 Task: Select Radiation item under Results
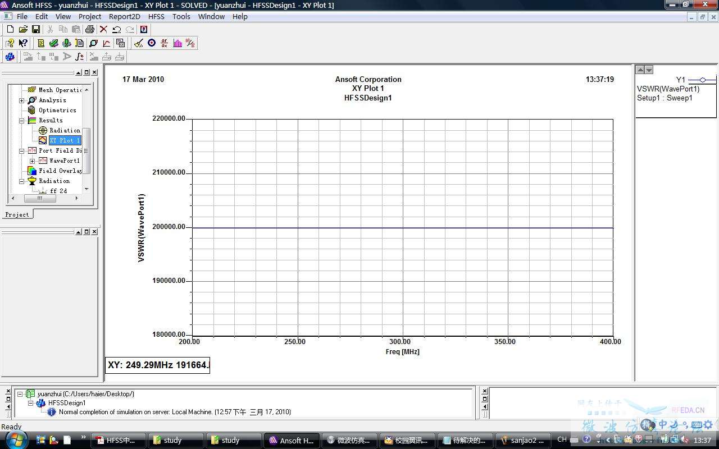coord(65,130)
